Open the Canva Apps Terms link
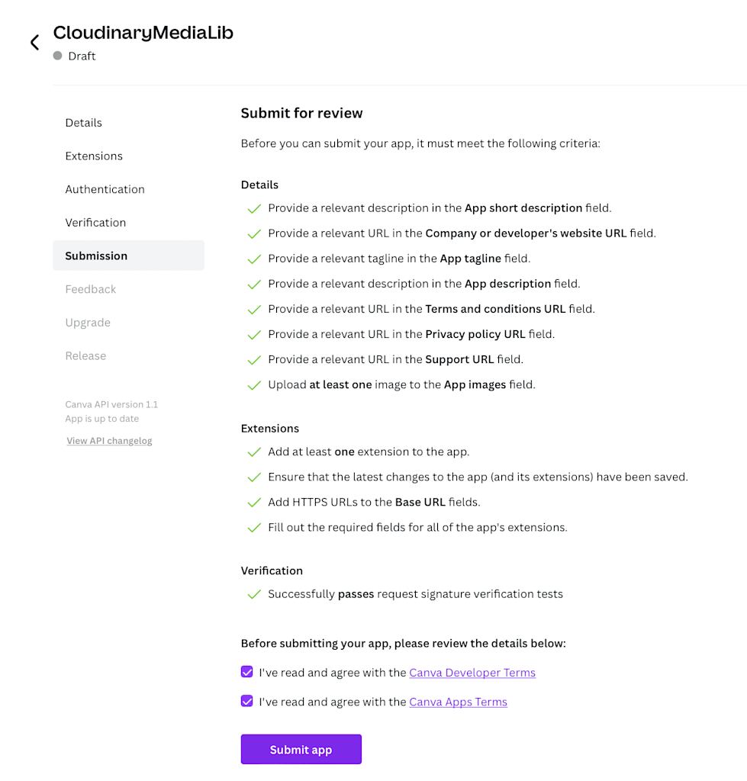This screenshot has height=781, width=747. pos(458,702)
